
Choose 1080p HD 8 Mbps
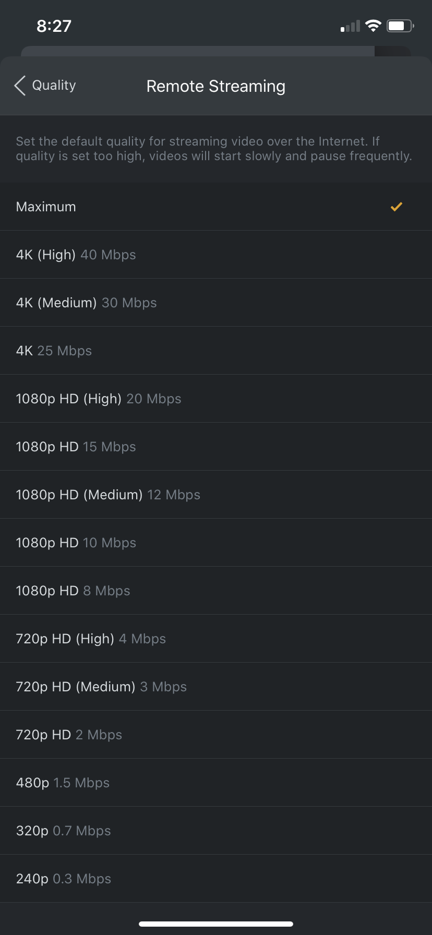[216, 591]
